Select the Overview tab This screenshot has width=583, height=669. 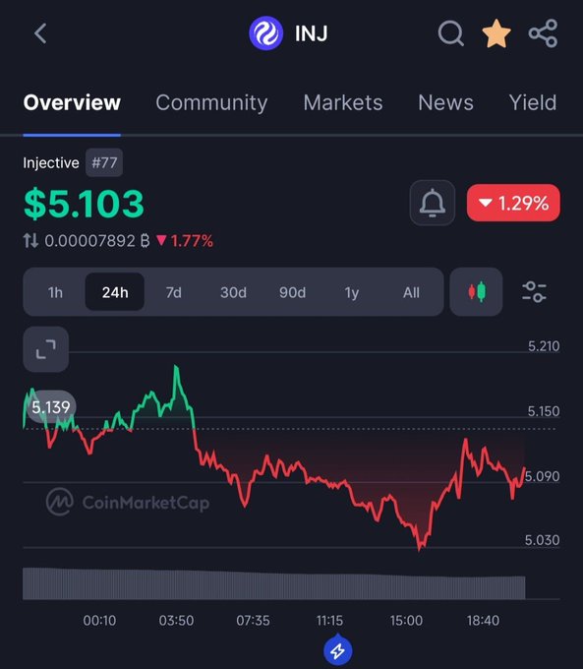click(x=72, y=103)
